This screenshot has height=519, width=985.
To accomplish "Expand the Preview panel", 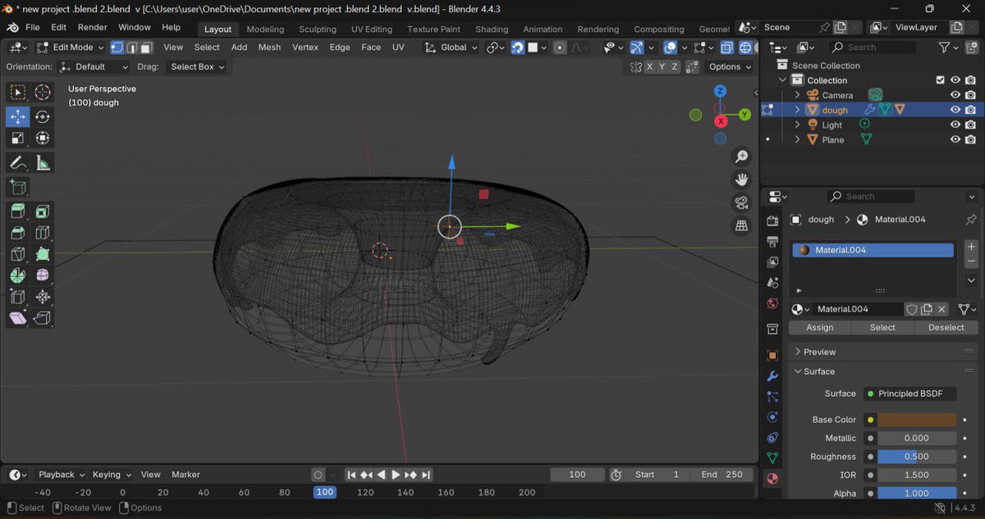I will click(x=819, y=352).
